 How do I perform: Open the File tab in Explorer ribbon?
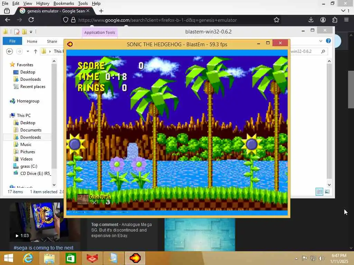click(x=12, y=41)
